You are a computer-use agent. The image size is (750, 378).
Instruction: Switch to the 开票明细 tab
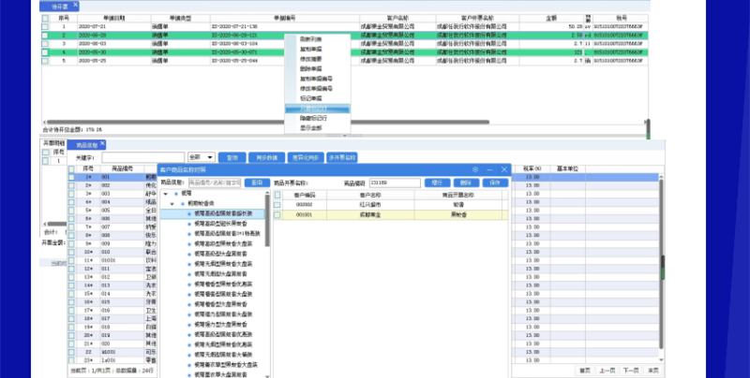tap(53, 143)
